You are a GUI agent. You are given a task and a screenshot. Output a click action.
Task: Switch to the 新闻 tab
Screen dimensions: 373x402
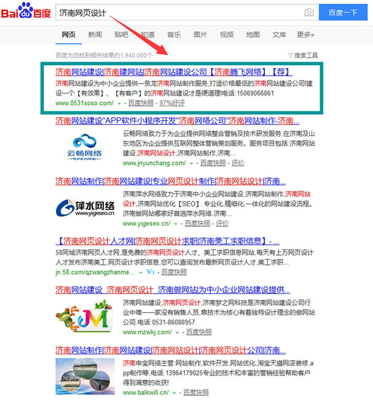click(x=95, y=34)
